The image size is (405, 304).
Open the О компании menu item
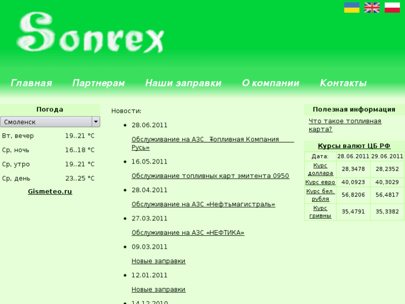[x=270, y=83]
